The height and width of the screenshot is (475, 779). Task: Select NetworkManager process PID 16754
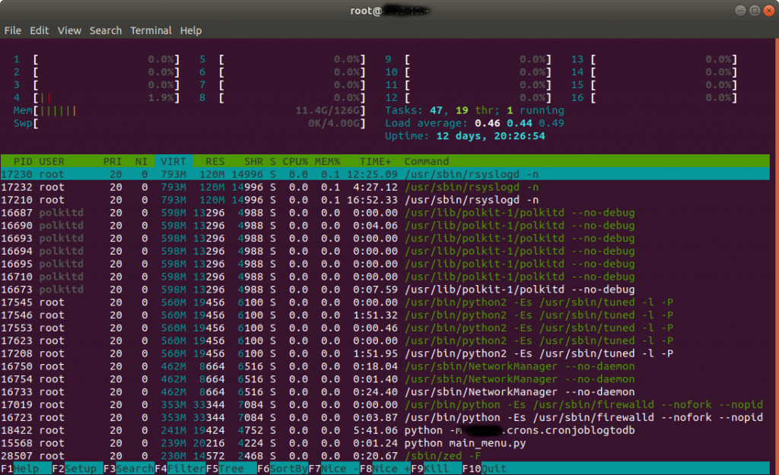pos(385,379)
